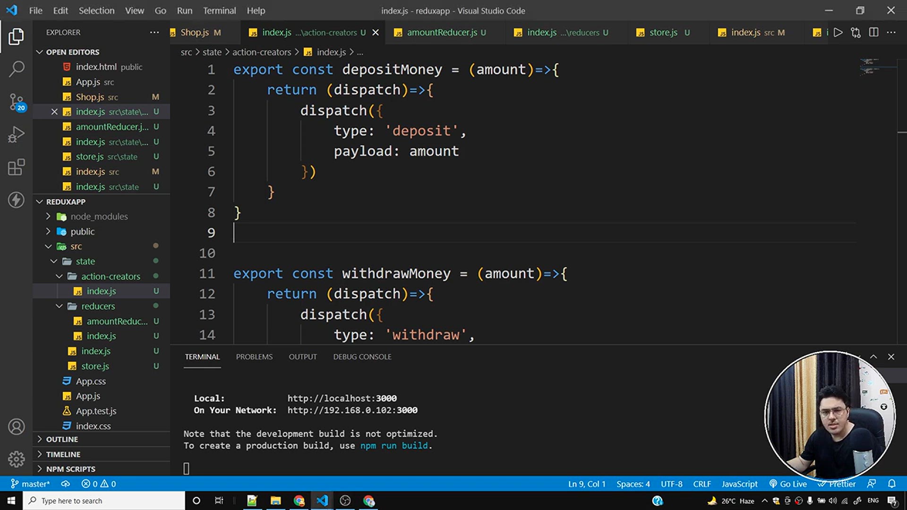
Task: Click Task View icon in taskbar
Action: coord(219,501)
